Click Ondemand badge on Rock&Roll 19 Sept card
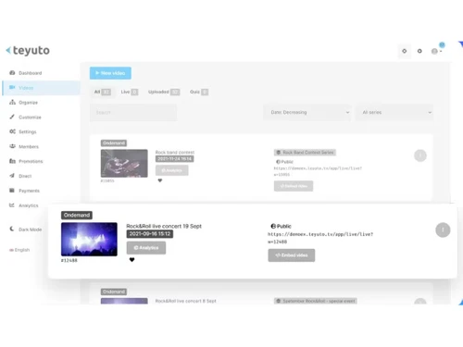 pyautogui.click(x=77, y=215)
